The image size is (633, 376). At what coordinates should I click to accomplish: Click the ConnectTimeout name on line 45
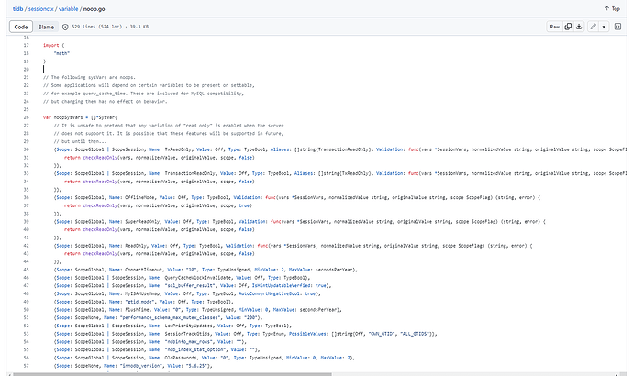[143, 270]
